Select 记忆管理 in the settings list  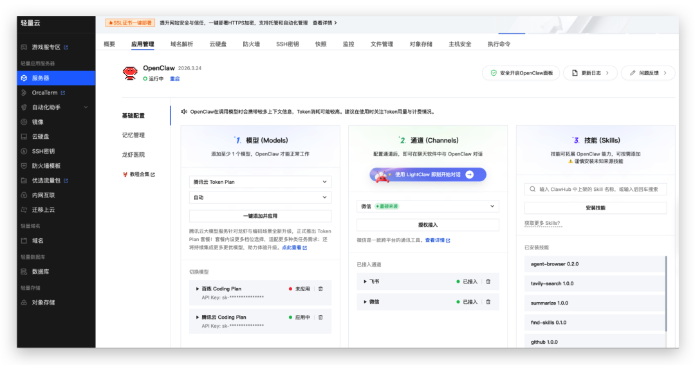(x=133, y=136)
